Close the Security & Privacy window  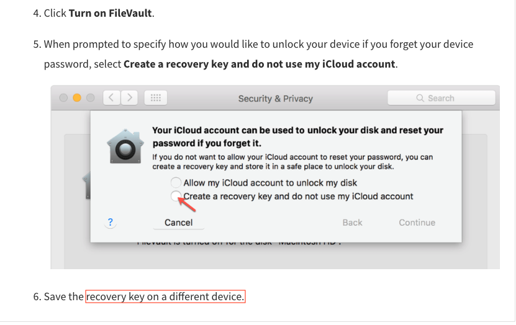(63, 98)
